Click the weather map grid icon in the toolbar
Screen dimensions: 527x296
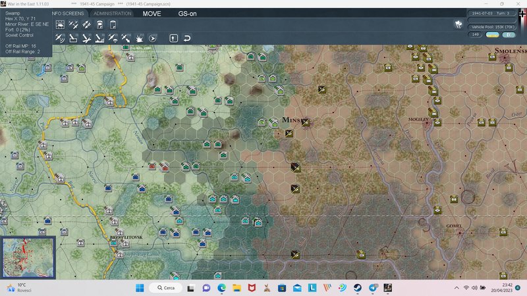[x=60, y=24]
